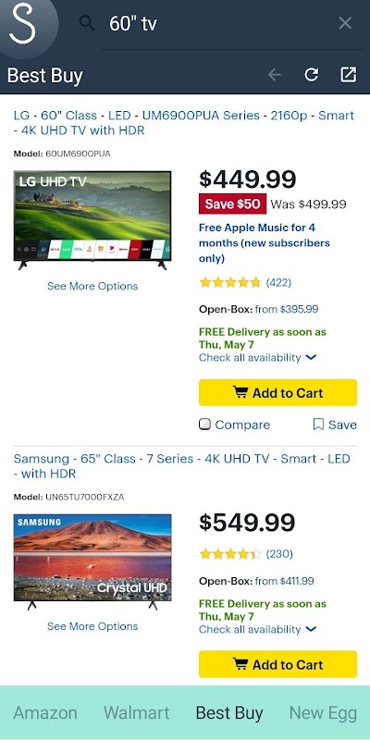Open the Samsung Crystal UHD TV thumbnail

coord(92,561)
